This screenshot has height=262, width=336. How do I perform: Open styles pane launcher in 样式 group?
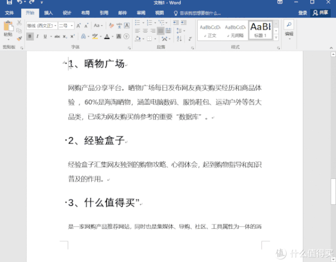pos(278,48)
